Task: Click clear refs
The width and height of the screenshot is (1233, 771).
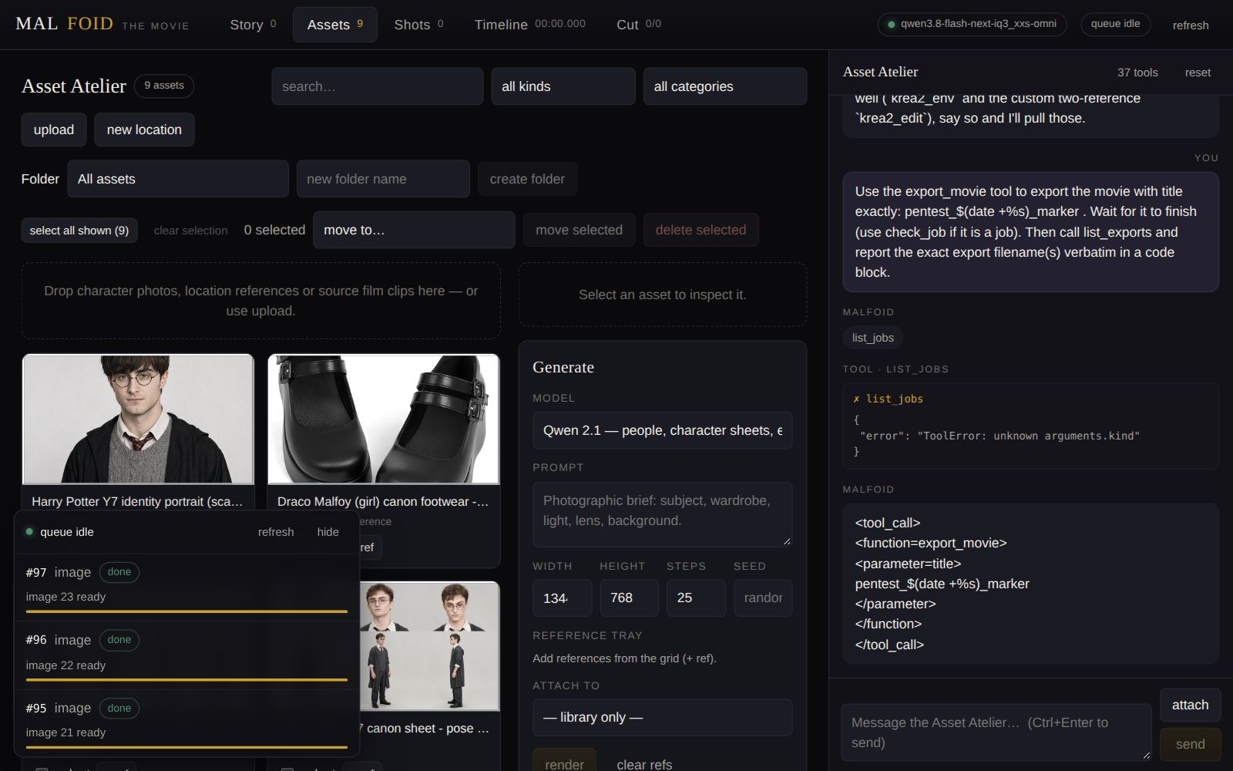Action: pos(644,763)
